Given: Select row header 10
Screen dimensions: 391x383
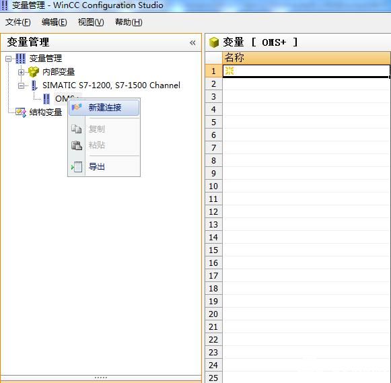Looking at the screenshot, I should point(213,186).
